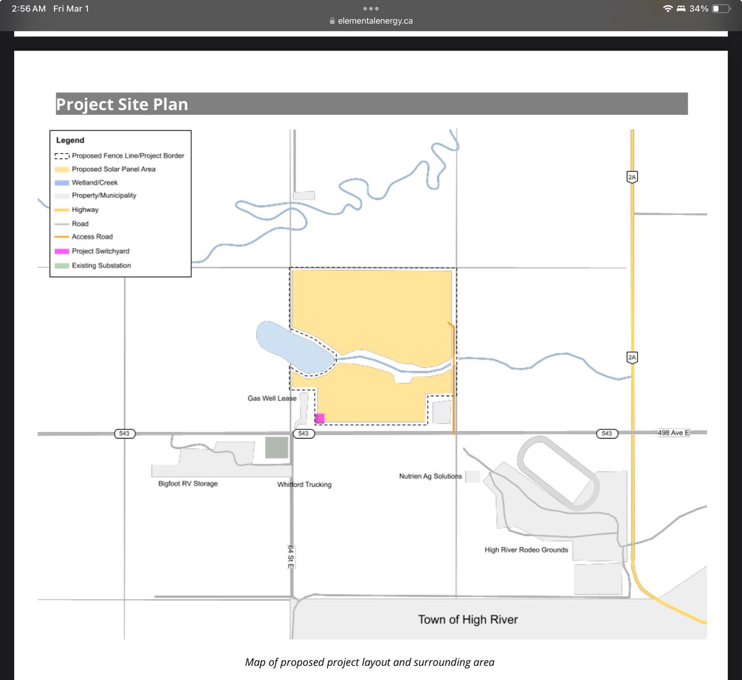Click the green Existing Substation swatch
742x680 pixels.
(62, 266)
